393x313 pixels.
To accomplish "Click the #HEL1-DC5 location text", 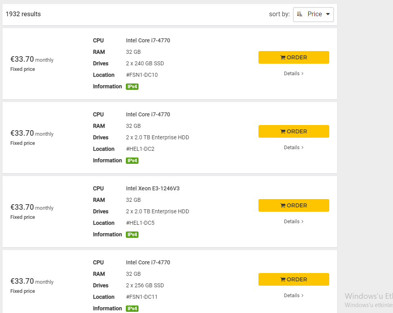I will click(x=140, y=223).
